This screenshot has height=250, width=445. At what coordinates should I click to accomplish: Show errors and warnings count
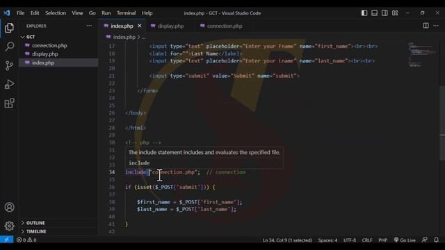pyautogui.click(x=26, y=240)
